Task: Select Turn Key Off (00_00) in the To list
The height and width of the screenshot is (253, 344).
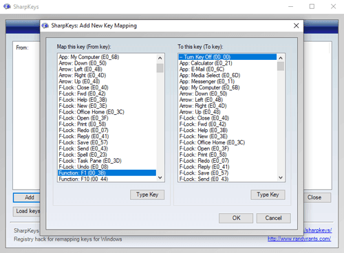Action: pyautogui.click(x=228, y=57)
